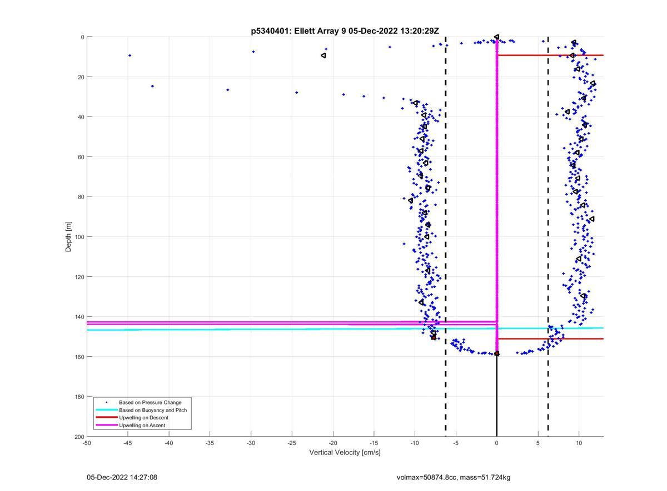Click the y-axis tick label 160
Viewport: 667px width, 491px height.
pos(79,357)
